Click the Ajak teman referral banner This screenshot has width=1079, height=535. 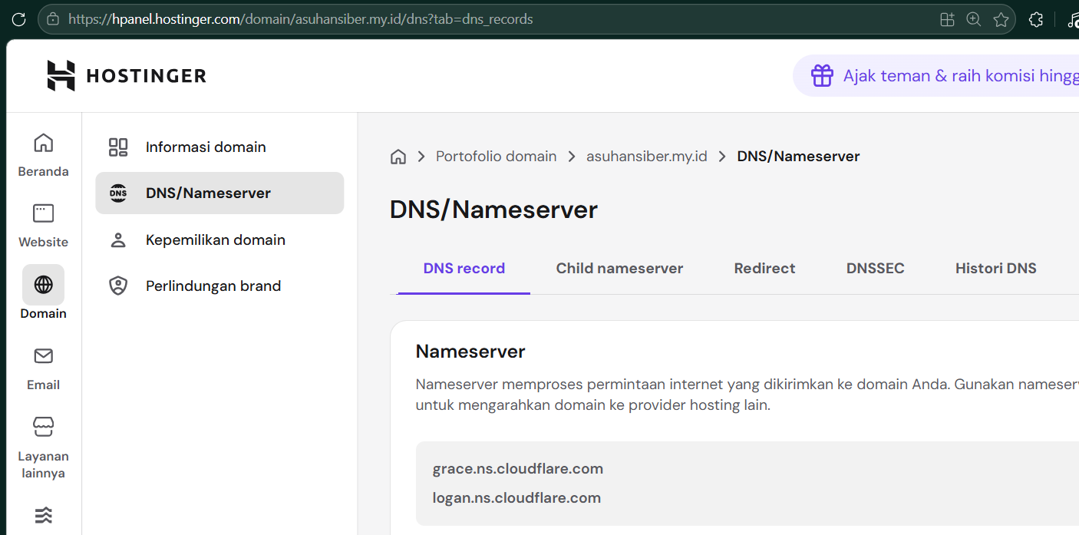936,75
